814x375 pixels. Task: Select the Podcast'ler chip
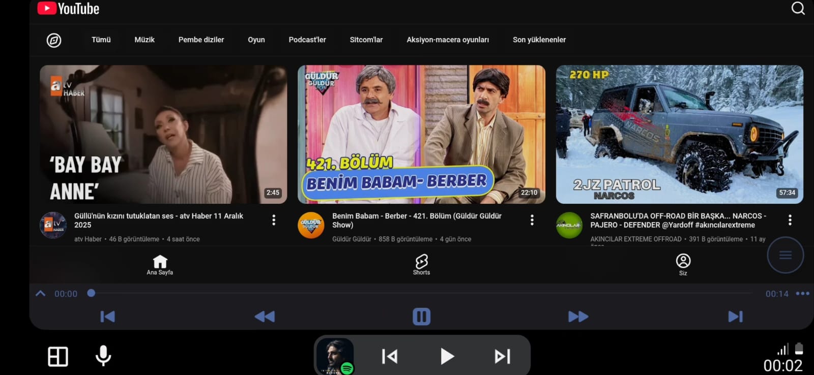click(307, 40)
